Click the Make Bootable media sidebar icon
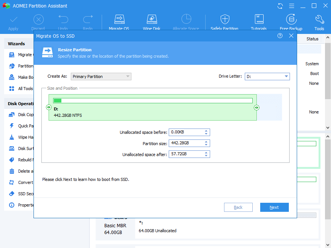 pyautogui.click(x=12, y=77)
